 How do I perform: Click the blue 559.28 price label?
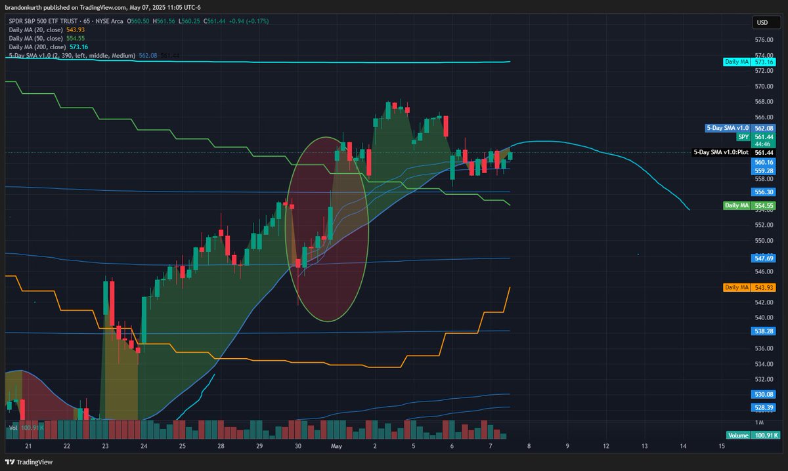click(764, 171)
